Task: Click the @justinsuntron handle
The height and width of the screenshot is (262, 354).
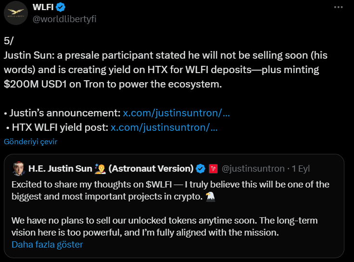Action: tap(253, 168)
